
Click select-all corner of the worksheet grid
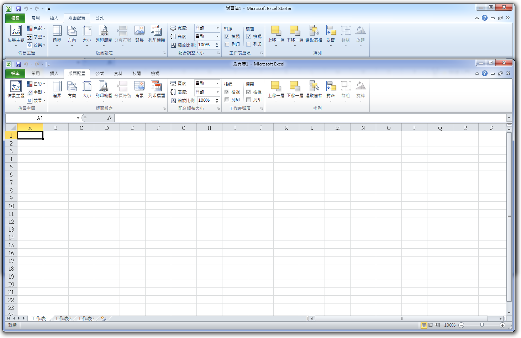(x=11, y=128)
